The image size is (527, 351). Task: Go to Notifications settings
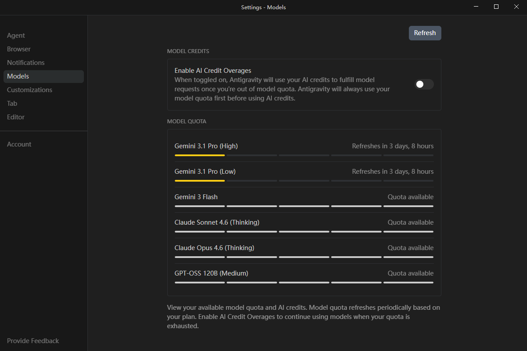pos(43,63)
